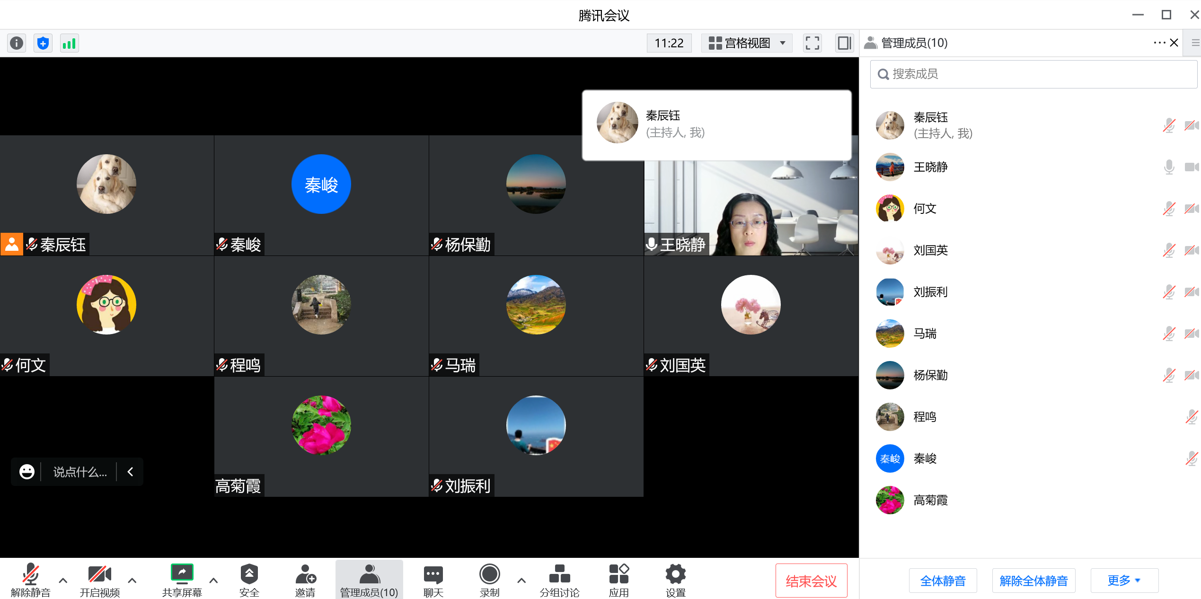Open three-dot menu in members panel
1201x599 pixels.
tap(1159, 43)
